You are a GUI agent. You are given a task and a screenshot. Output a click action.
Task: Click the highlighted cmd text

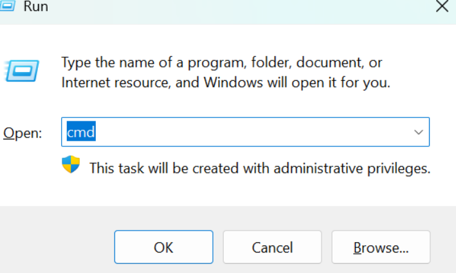click(81, 132)
